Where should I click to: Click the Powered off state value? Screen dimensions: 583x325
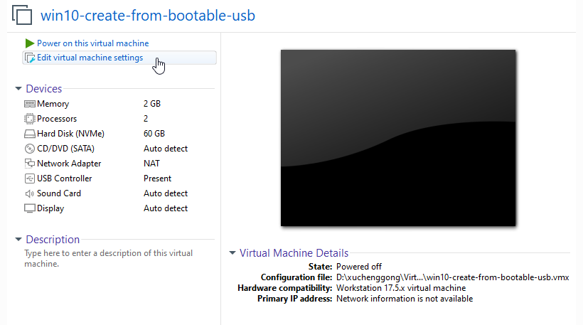point(359,267)
